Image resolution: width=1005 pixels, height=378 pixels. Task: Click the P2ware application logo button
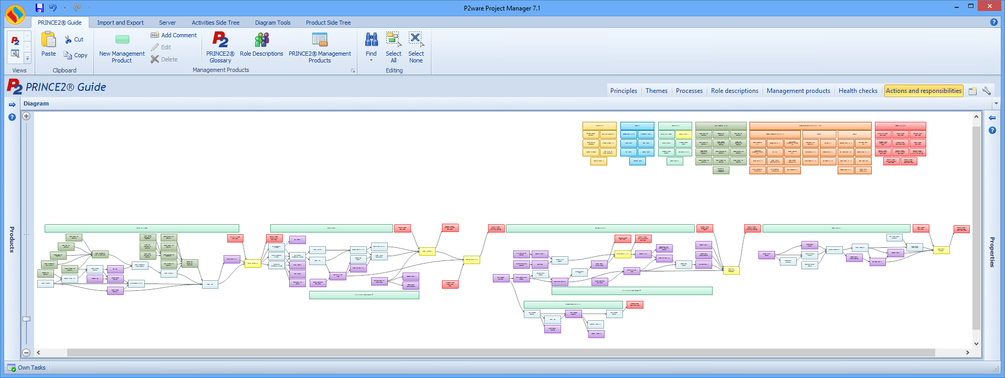tap(15, 15)
